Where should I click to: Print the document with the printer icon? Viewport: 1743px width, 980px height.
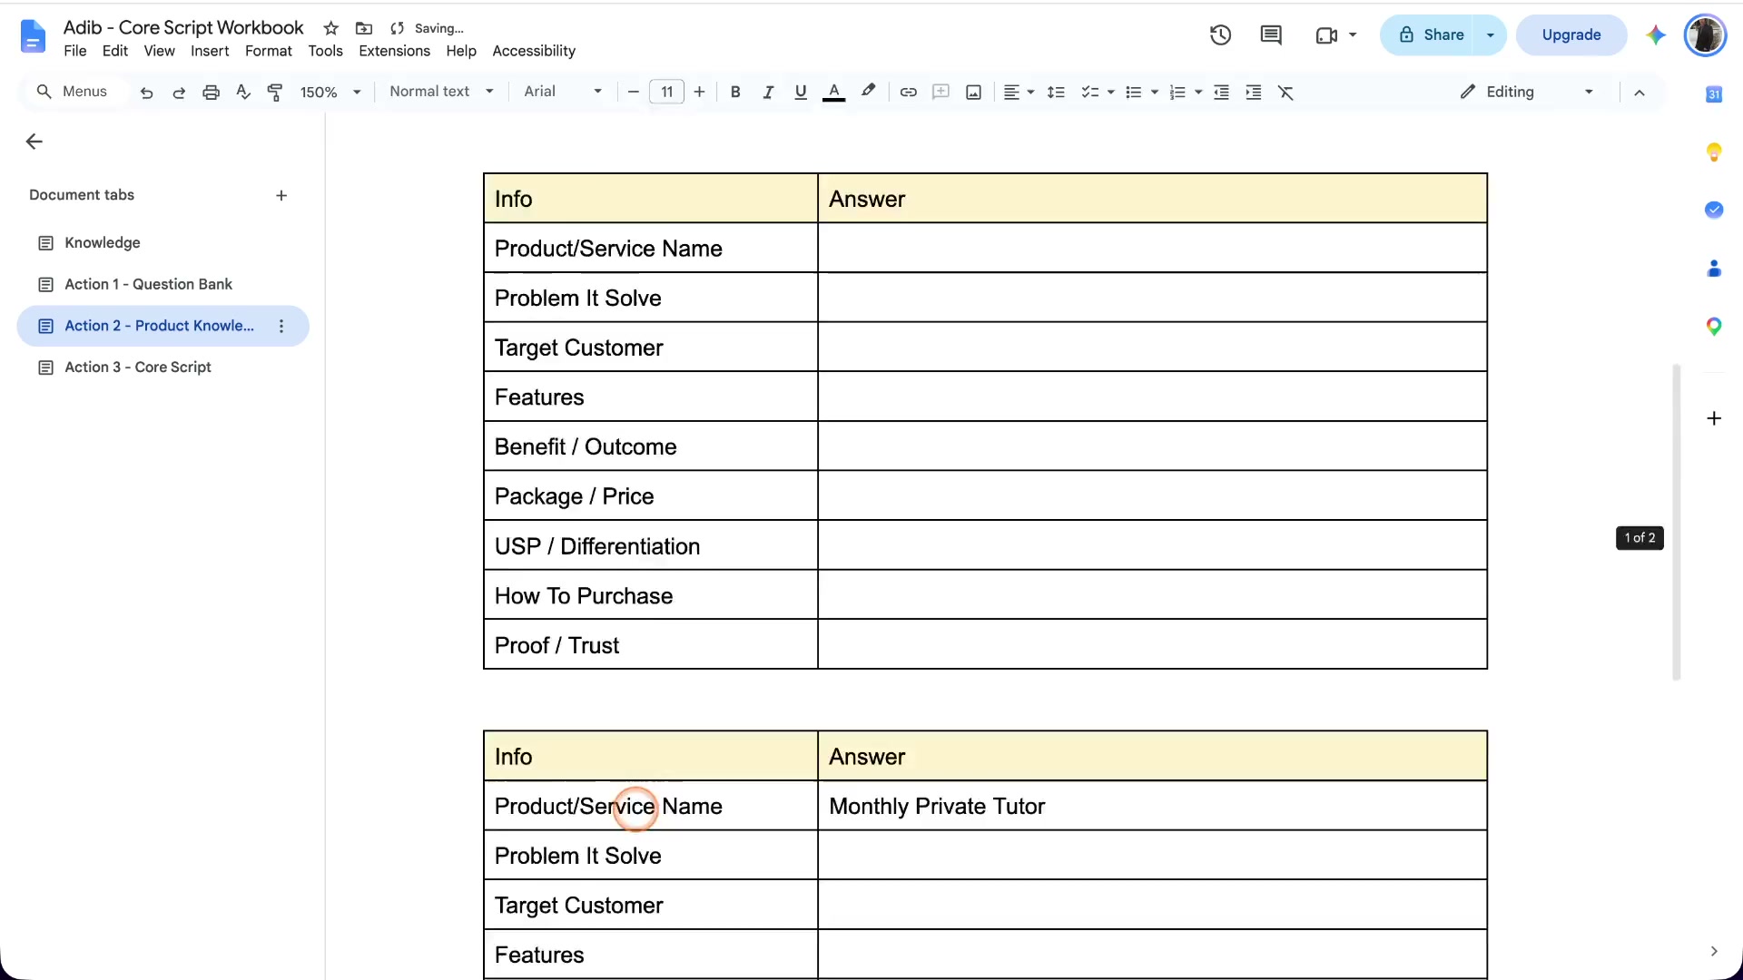(x=211, y=92)
